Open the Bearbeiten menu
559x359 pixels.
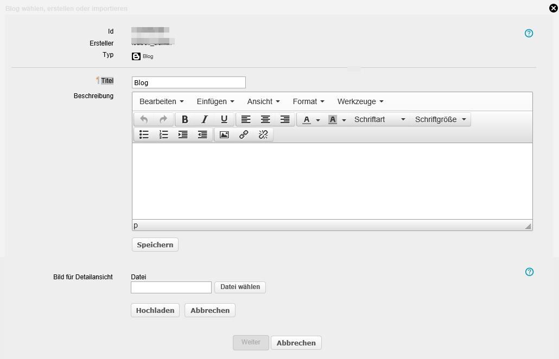point(157,101)
